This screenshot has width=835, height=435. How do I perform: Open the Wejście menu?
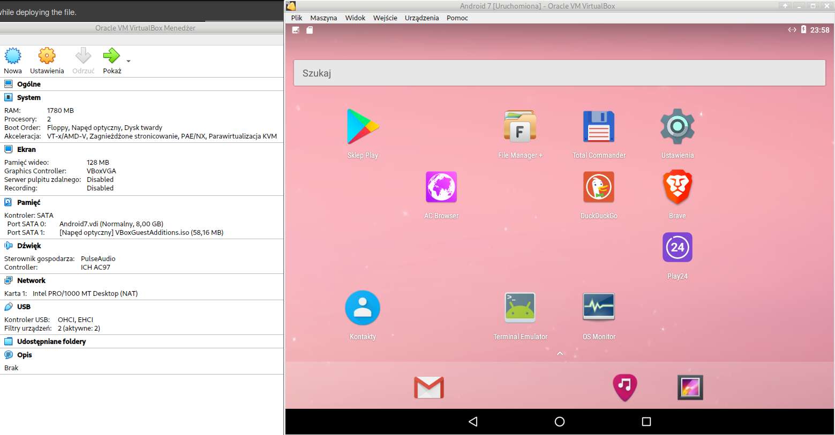pos(385,18)
